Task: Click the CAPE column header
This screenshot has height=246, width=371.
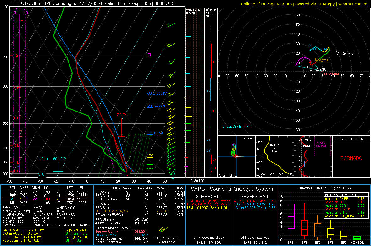Action: (x=24, y=188)
